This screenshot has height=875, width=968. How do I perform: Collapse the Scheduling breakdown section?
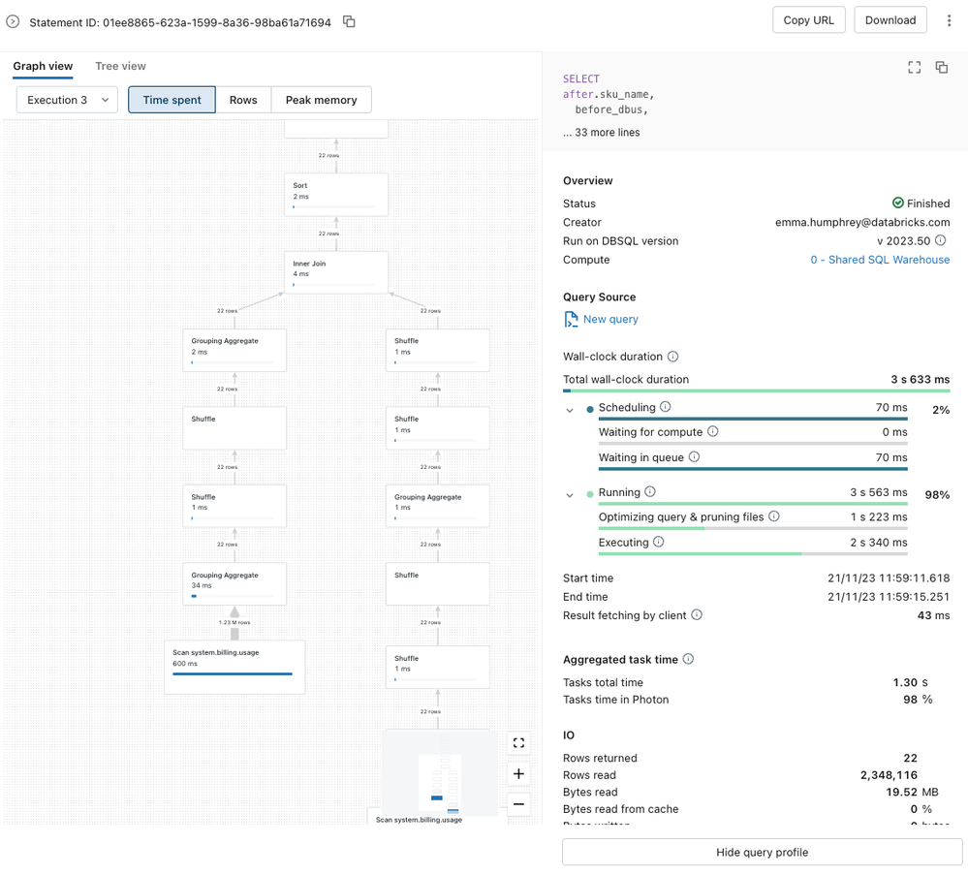point(570,410)
